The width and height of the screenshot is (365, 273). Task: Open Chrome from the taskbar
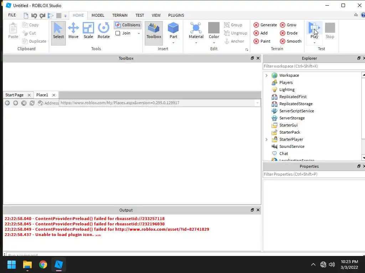pyautogui.click(x=43, y=264)
